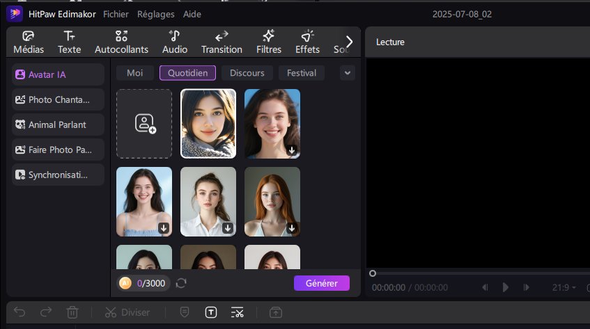Open the Filtres tab
Screen dimensions: 590x329
[269, 42]
